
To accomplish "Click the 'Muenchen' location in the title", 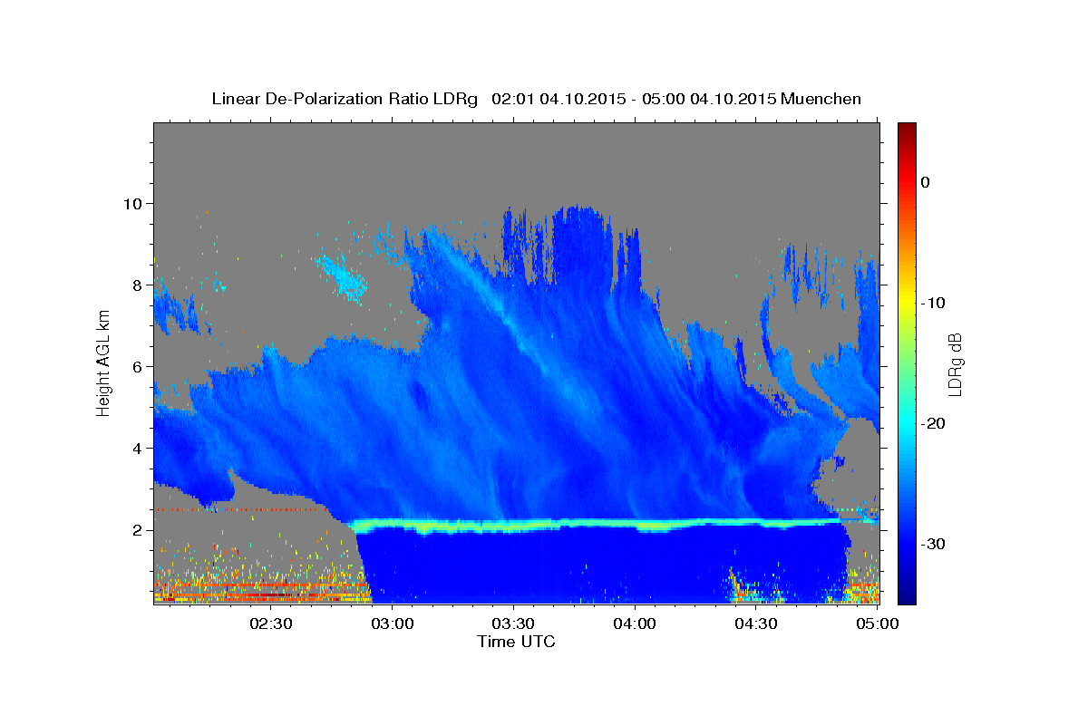I will click(821, 99).
